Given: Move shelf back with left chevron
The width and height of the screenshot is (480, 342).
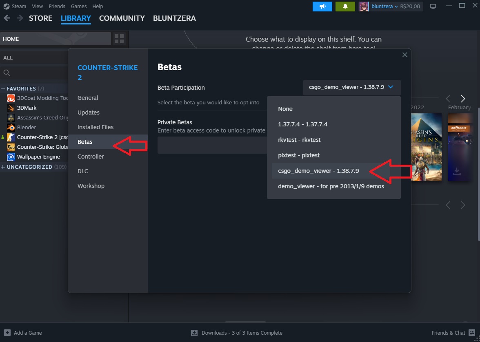Looking at the screenshot, I should click(x=448, y=98).
